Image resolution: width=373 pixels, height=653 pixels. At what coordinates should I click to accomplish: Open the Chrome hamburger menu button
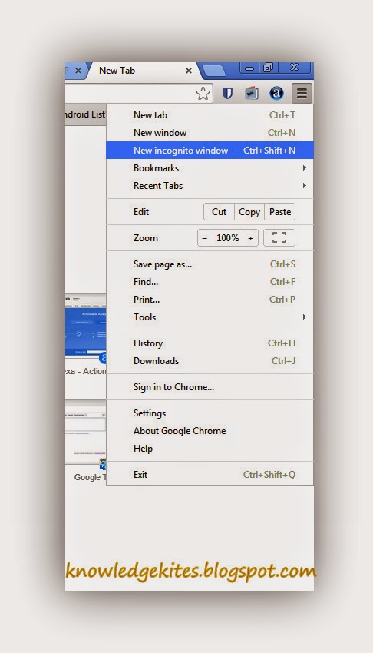click(302, 93)
